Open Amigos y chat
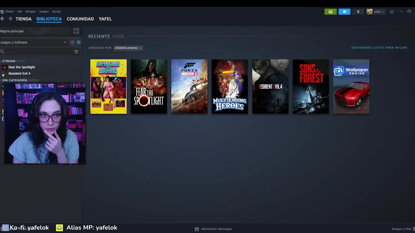 click(401, 229)
